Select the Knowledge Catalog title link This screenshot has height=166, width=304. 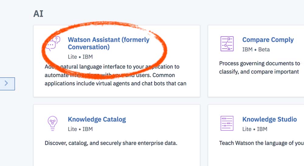coord(97,119)
